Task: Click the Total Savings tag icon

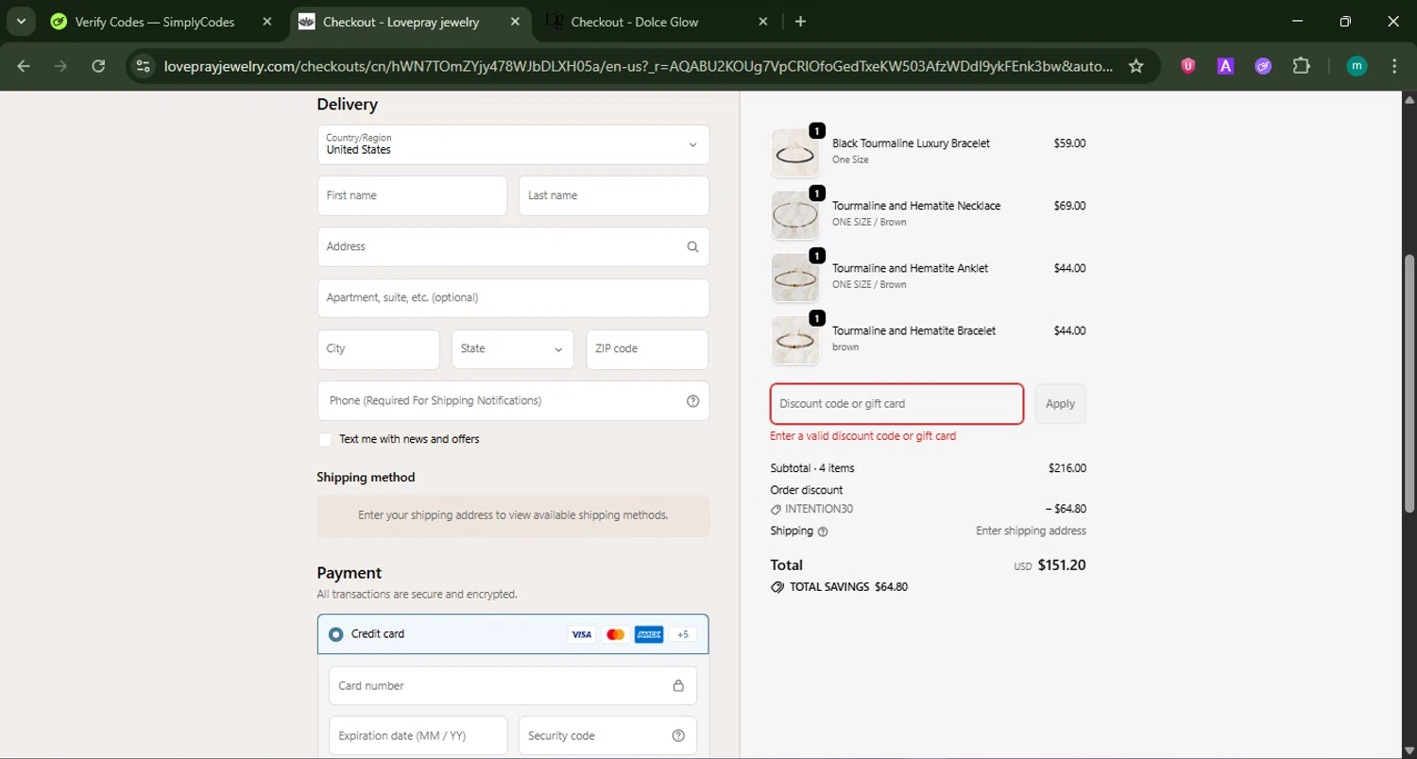Action: tap(777, 587)
